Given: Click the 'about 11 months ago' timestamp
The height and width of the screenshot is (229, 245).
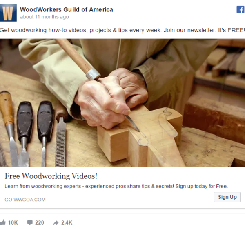Looking at the screenshot, I should 45,17.
